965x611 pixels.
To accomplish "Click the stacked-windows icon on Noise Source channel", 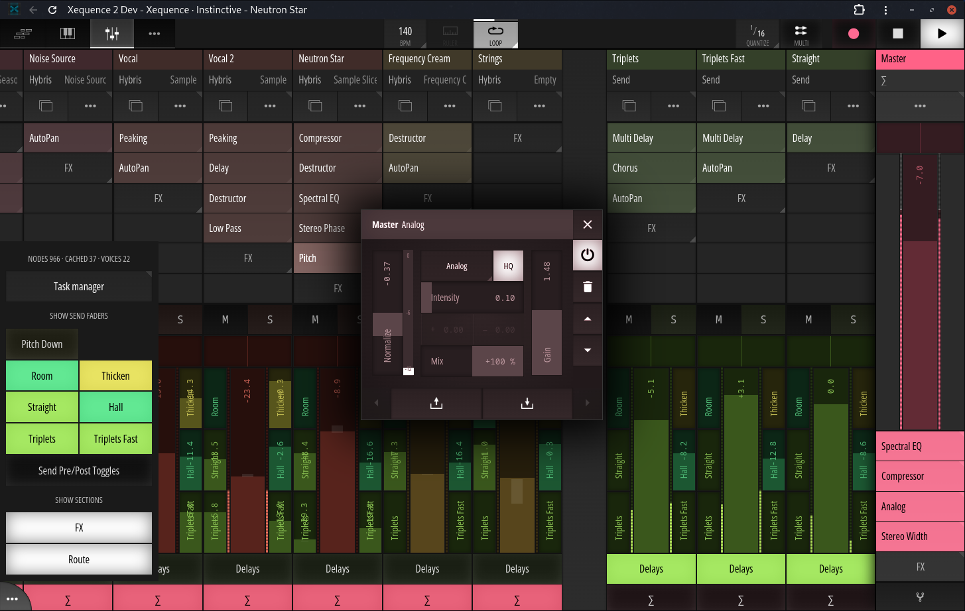I will coord(46,105).
